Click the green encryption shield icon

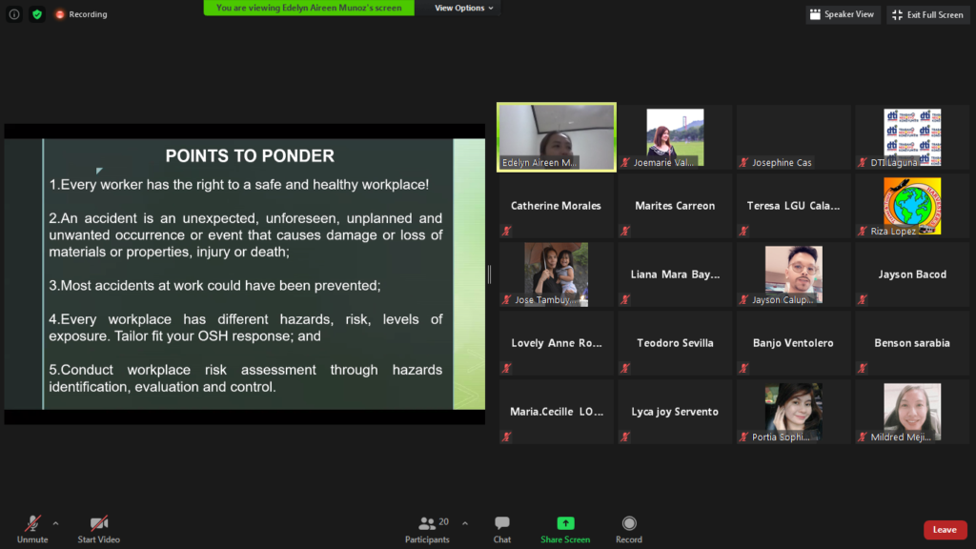37,14
